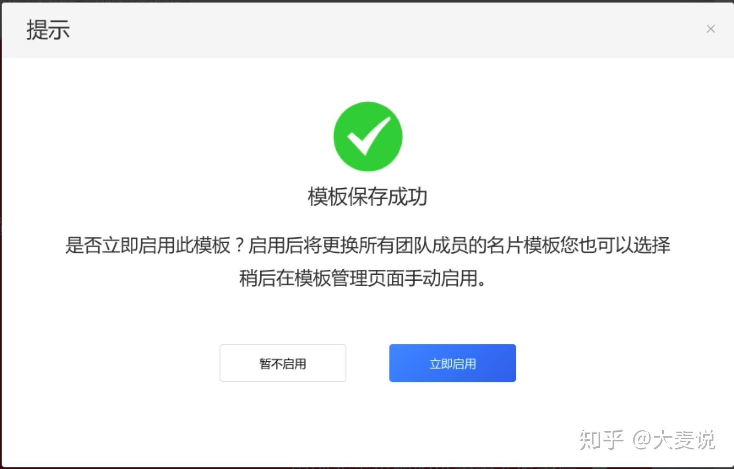Activate template with 立即启用 button
Viewport: 734px width, 469px height.
[453, 363]
